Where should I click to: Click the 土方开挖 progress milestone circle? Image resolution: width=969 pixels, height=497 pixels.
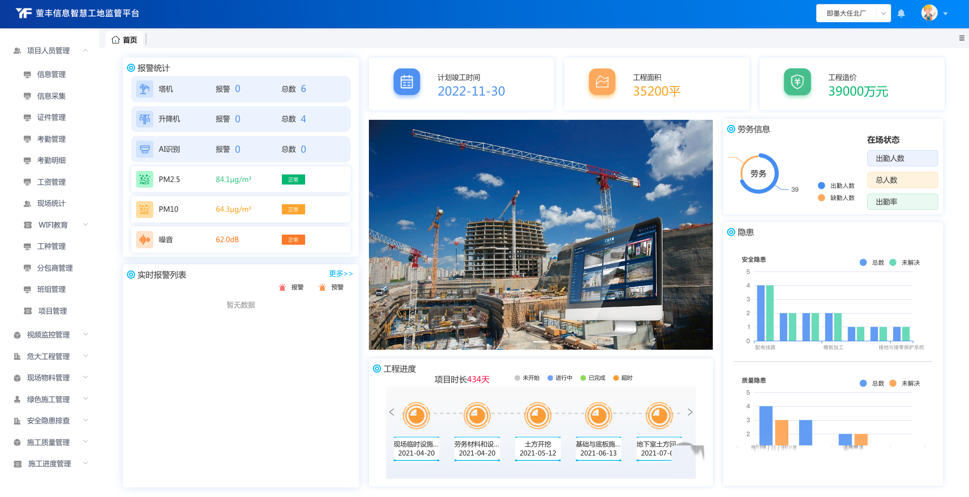click(537, 416)
